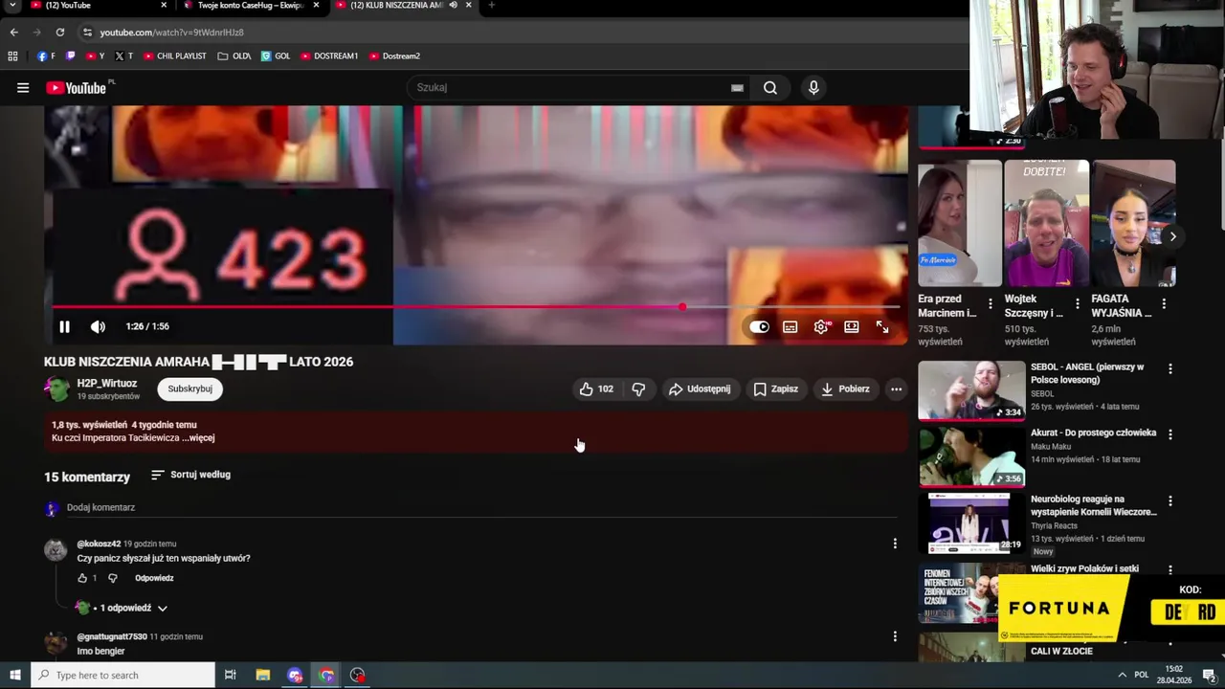Screen dimensions: 1225x689
Task: Open Dostream2 bookmark
Action: (x=394, y=56)
